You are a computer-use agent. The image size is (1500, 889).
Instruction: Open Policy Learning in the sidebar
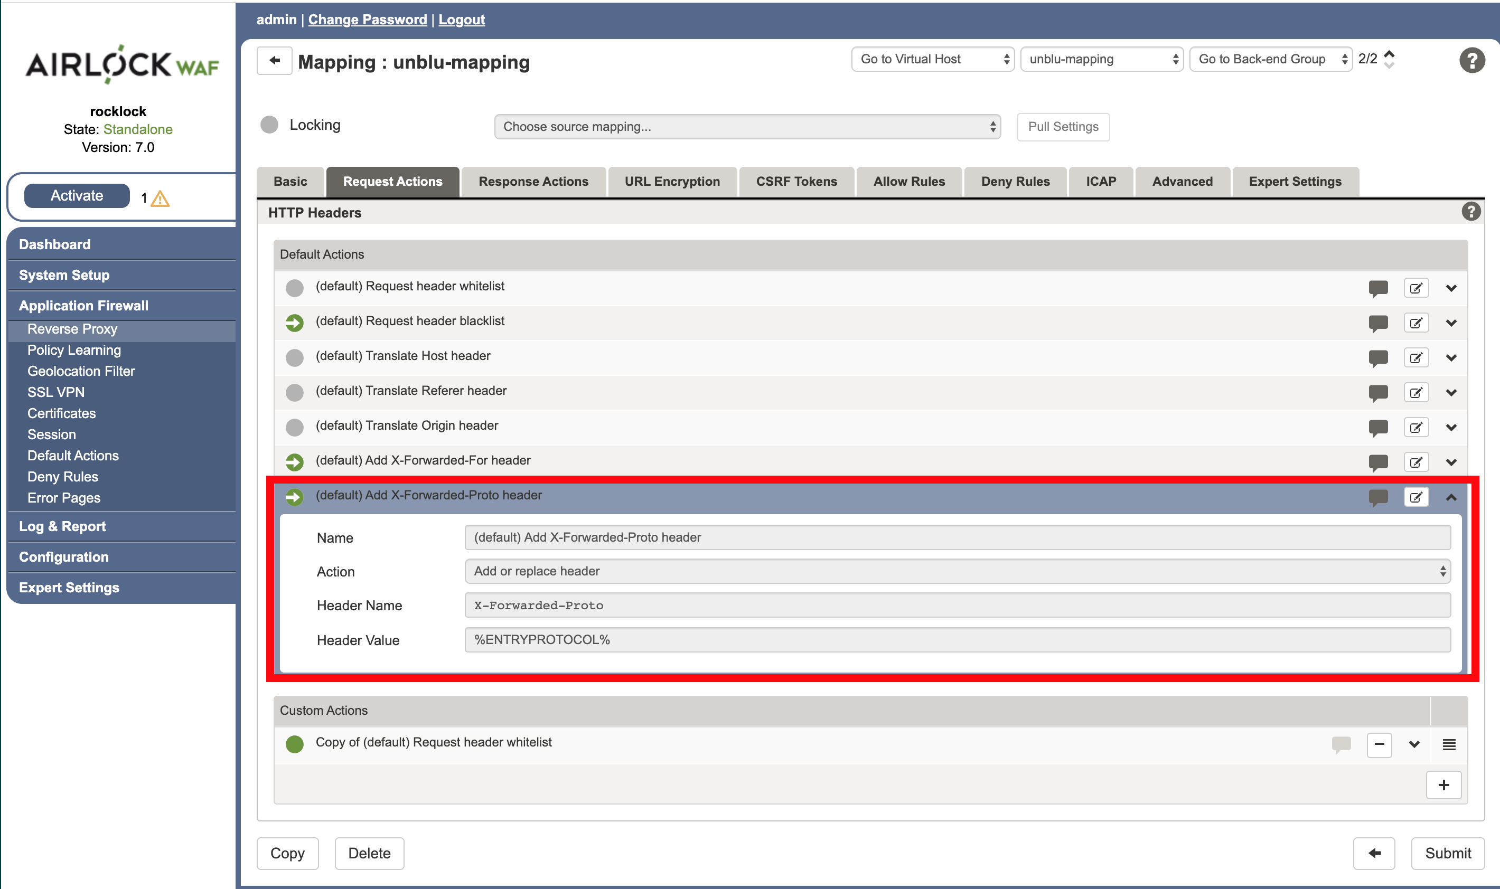coord(74,350)
